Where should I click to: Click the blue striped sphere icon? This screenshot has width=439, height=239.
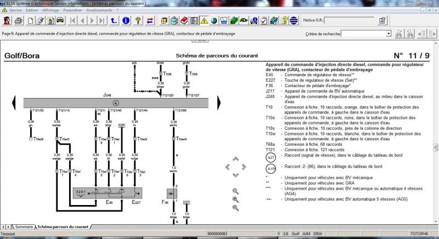(294, 21)
